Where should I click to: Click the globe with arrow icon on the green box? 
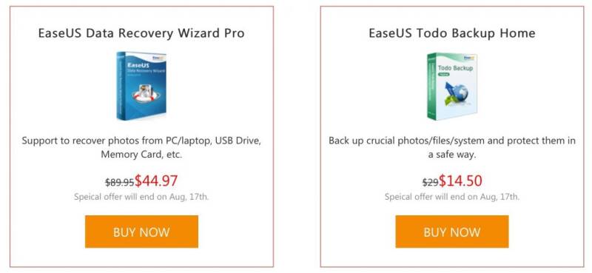456,92
